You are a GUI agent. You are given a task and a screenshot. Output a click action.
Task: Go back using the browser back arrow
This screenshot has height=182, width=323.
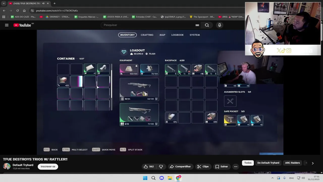click(4, 11)
